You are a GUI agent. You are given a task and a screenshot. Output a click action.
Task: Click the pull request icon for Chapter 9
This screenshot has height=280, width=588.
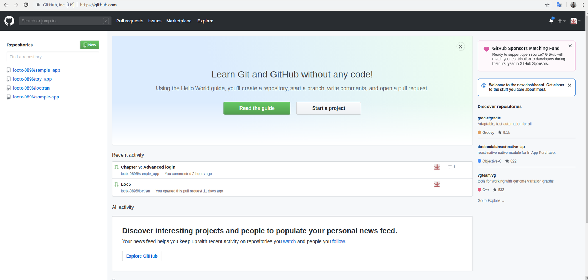117,167
